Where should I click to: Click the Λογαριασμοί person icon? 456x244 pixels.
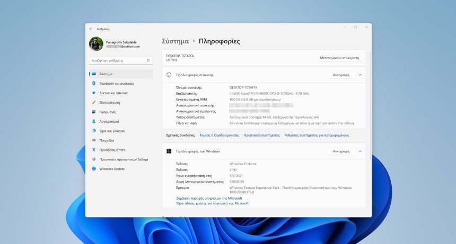pyautogui.click(x=94, y=121)
